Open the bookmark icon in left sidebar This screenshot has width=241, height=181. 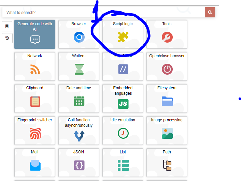point(7,26)
